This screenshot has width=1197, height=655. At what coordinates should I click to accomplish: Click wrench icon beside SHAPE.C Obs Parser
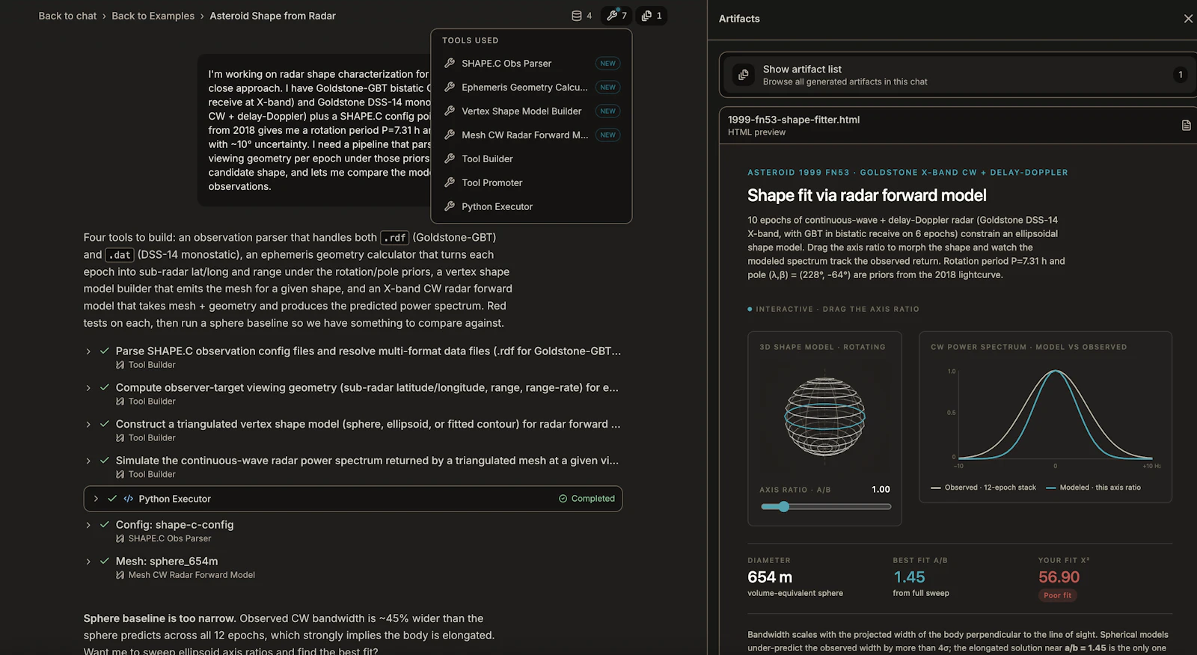coord(450,64)
